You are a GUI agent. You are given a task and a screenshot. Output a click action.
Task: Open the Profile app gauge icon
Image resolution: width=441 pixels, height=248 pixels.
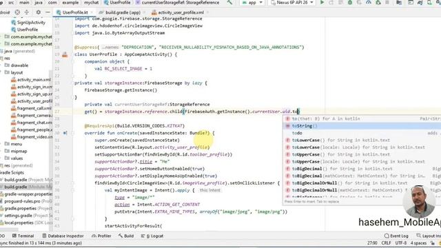369,3
